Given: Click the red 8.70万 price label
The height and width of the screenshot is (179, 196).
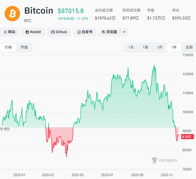Looking at the screenshot, I should point(187,137).
